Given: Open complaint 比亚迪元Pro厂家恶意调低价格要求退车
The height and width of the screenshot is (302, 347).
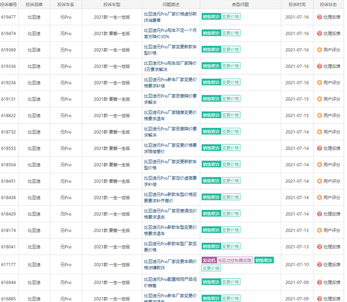Looking at the screenshot, I should tap(170, 214).
